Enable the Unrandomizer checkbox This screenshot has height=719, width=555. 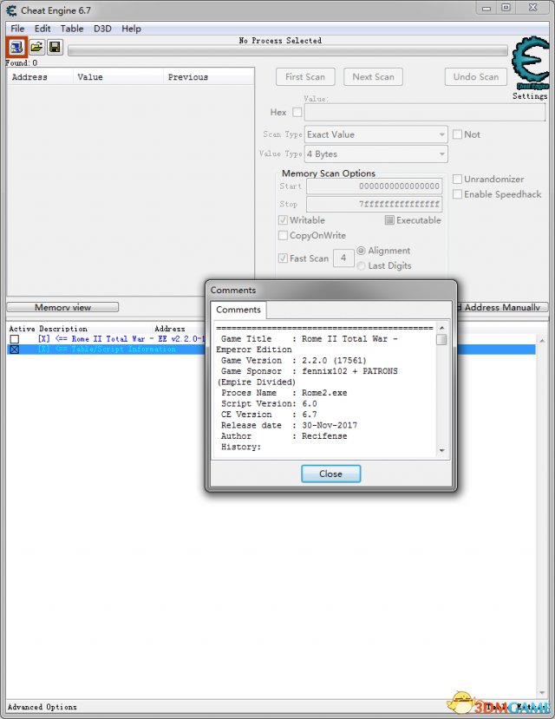click(x=457, y=179)
